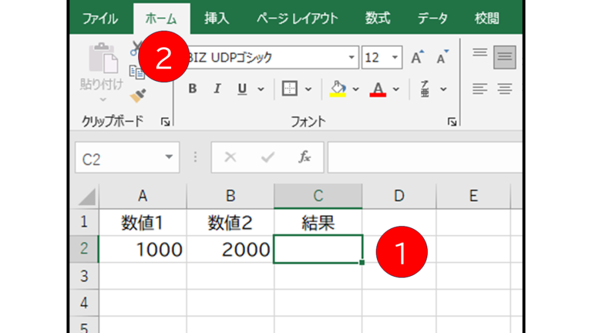This screenshot has width=592, height=333.
Task: Apply yellow fill using the Fill Color icon
Action: click(339, 88)
